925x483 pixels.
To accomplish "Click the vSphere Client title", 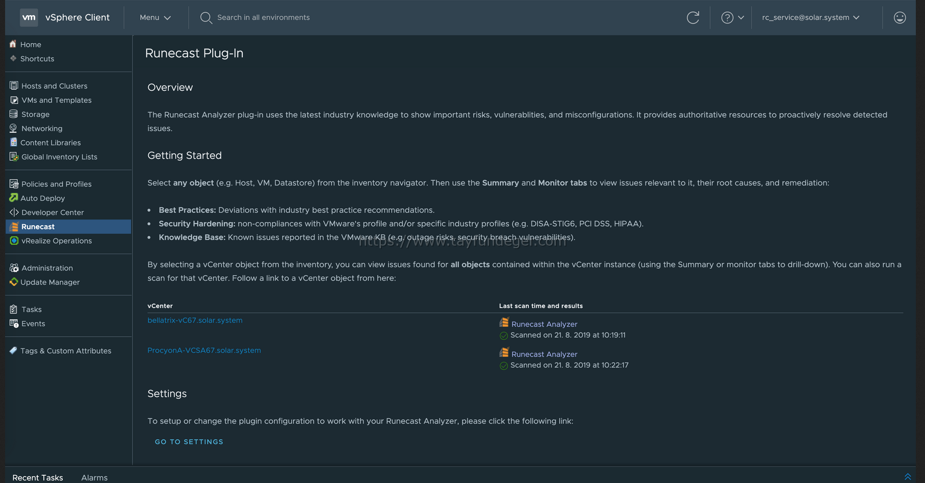I will click(x=78, y=17).
